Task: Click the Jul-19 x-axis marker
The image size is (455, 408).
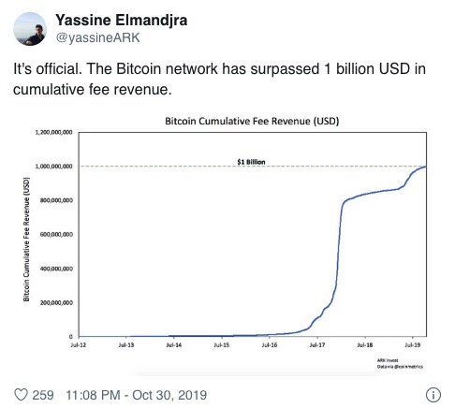Action: (413, 345)
